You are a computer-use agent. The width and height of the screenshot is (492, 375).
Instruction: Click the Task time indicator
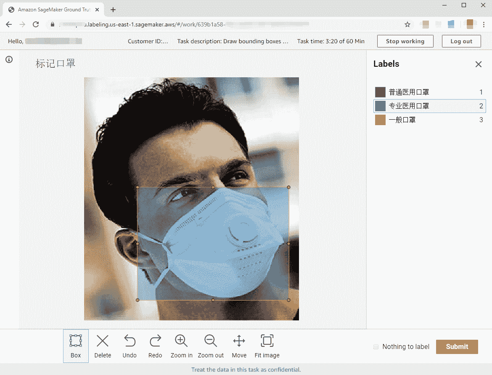point(331,41)
